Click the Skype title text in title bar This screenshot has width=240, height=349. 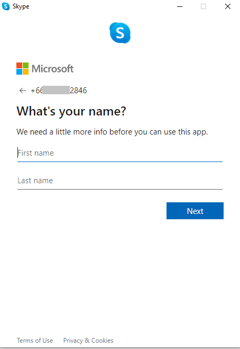[21, 6]
